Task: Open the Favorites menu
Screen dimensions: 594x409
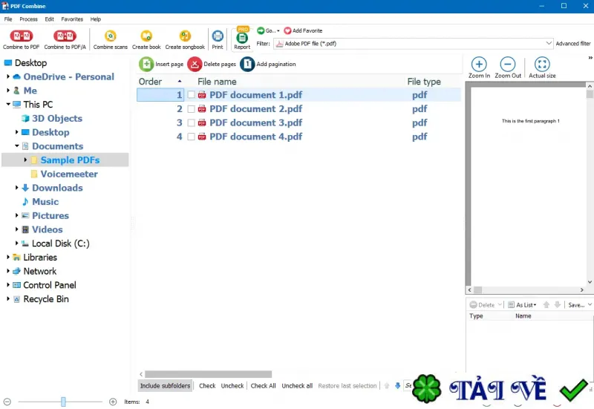Action: coord(72,19)
